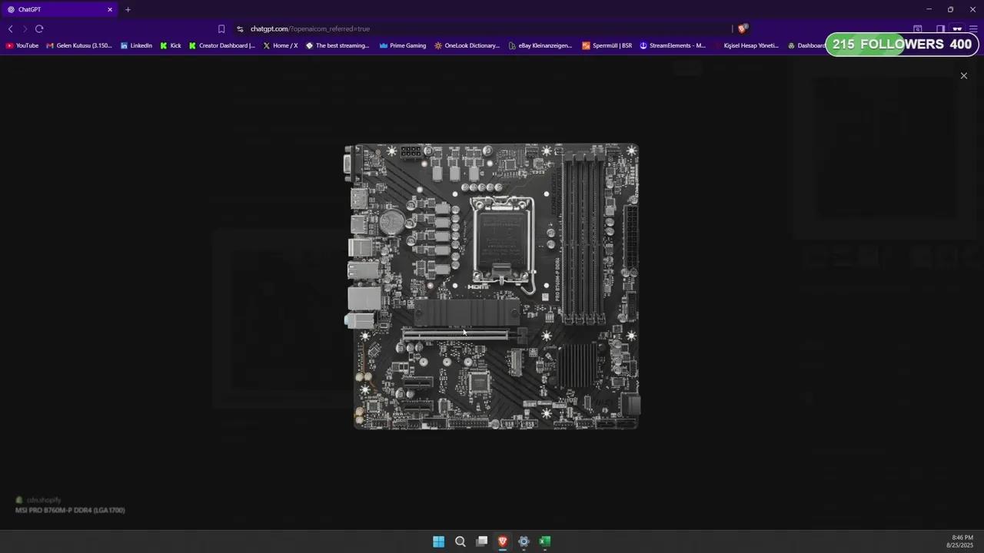Click the enlarged MSI motherboard image

(492, 286)
